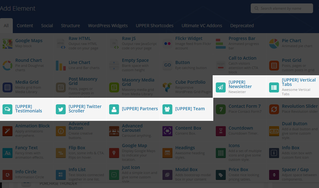
Task: Add the Google Maps element icon
Action: click(7, 43)
